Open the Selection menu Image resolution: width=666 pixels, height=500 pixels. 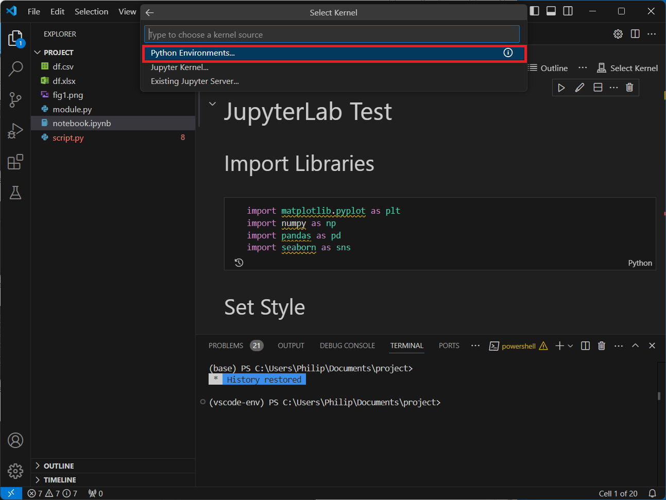click(91, 11)
